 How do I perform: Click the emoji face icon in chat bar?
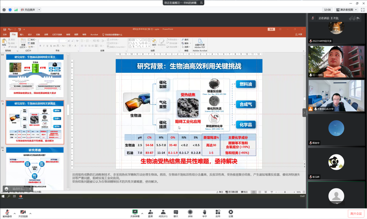pyautogui.click(x=7, y=189)
